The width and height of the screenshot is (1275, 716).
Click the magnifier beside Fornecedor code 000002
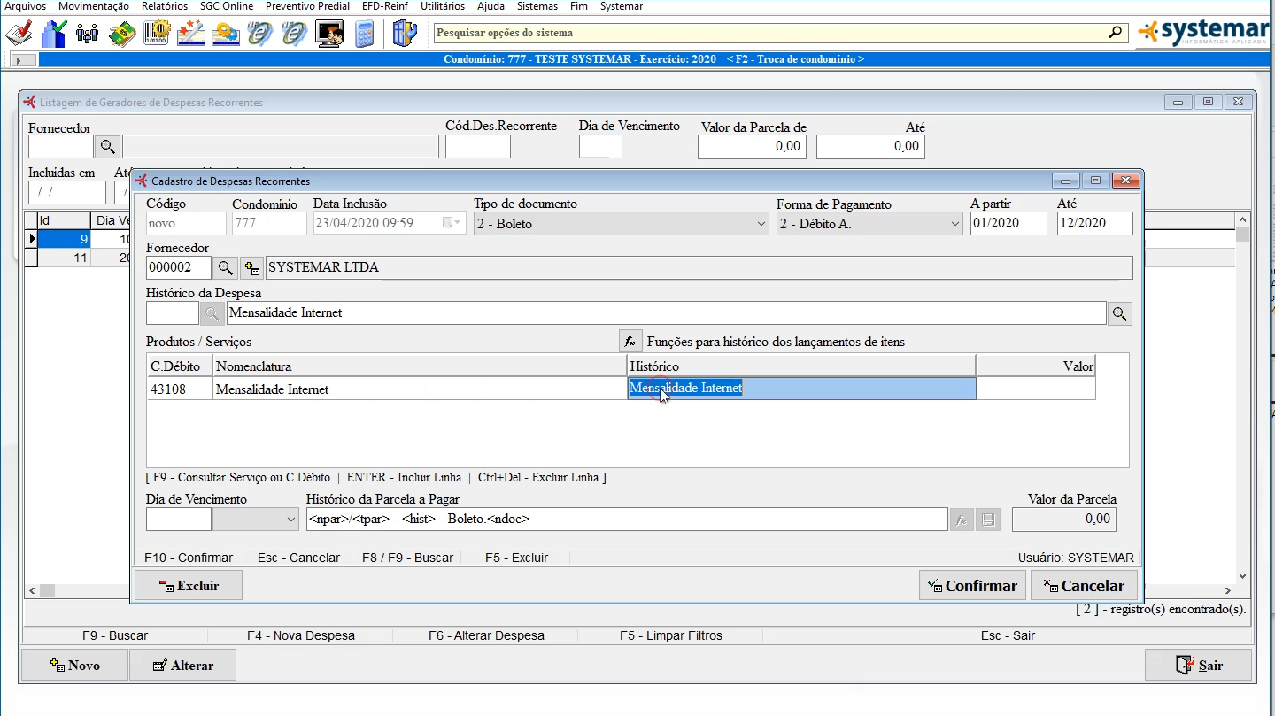click(x=226, y=268)
